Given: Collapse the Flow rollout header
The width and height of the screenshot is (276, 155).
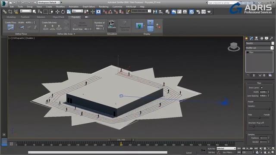Looking at the screenshot, I should 259,83.
